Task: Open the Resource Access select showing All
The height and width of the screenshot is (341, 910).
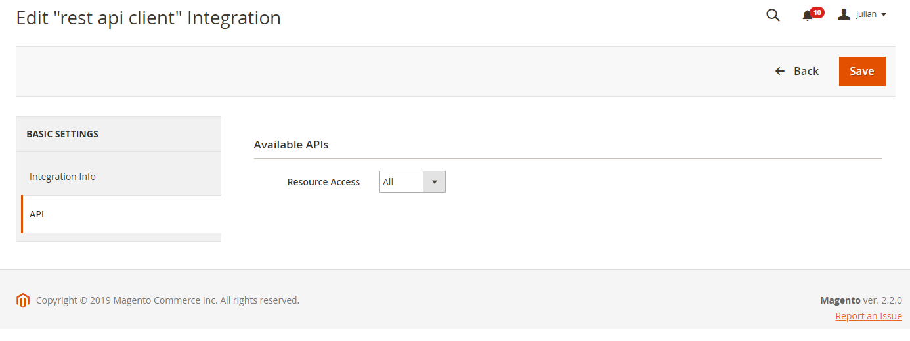Action: pos(402,182)
